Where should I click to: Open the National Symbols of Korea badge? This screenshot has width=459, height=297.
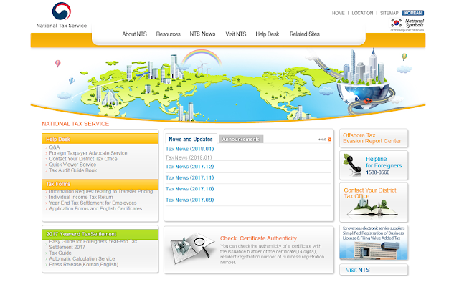(x=407, y=25)
